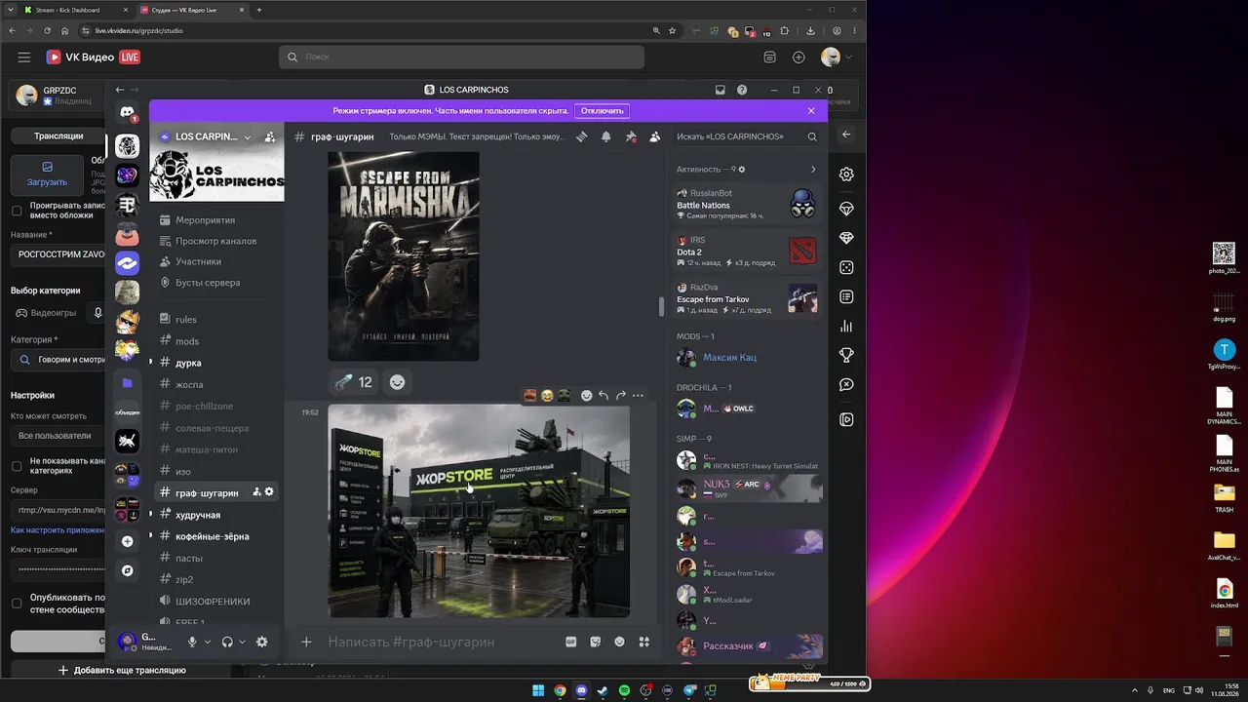This screenshot has width=1248, height=702.
Task: Focus the 'Написать #граф-шугарин' message box
Action: (x=439, y=642)
